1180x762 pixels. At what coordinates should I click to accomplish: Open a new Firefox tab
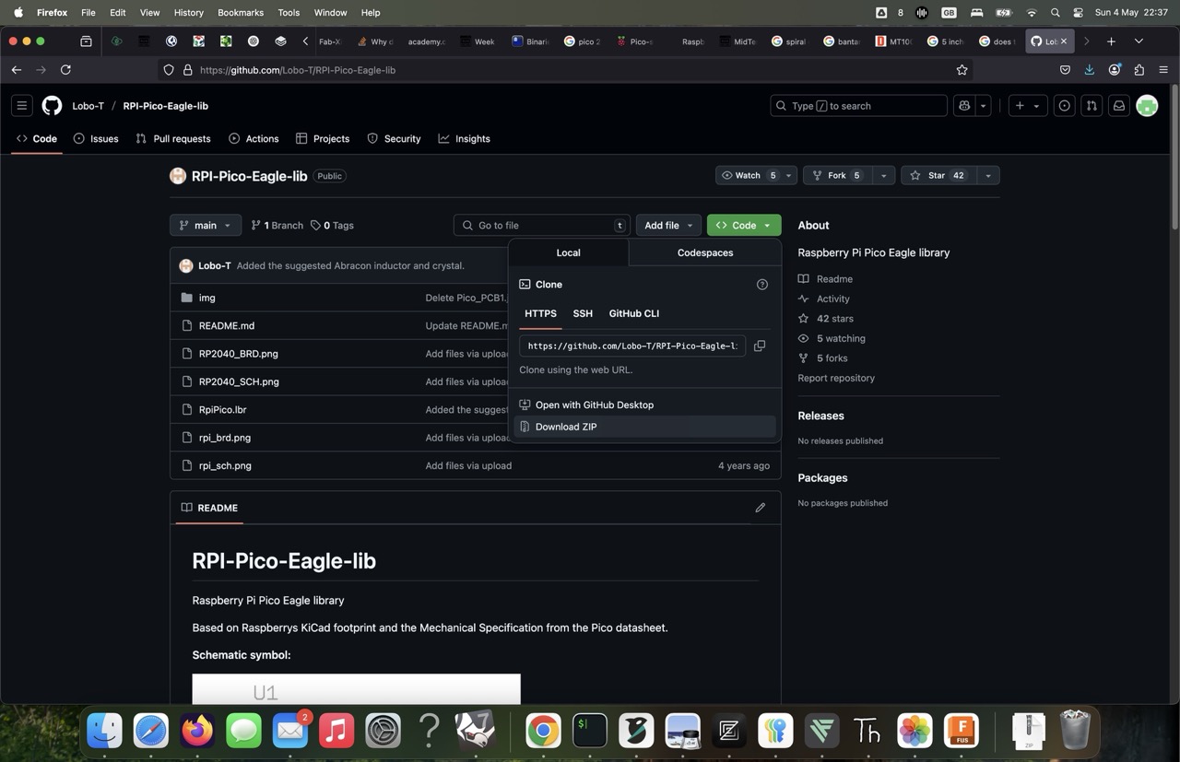pyautogui.click(x=1111, y=41)
